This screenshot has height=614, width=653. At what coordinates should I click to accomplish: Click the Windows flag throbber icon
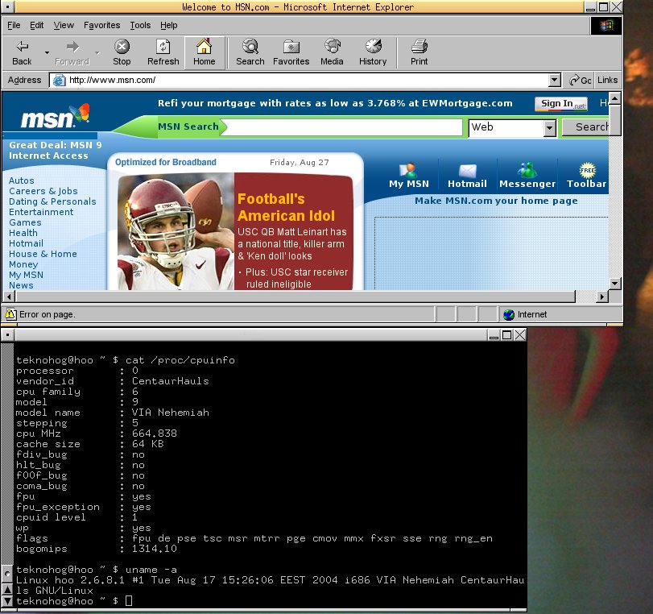tap(606, 26)
